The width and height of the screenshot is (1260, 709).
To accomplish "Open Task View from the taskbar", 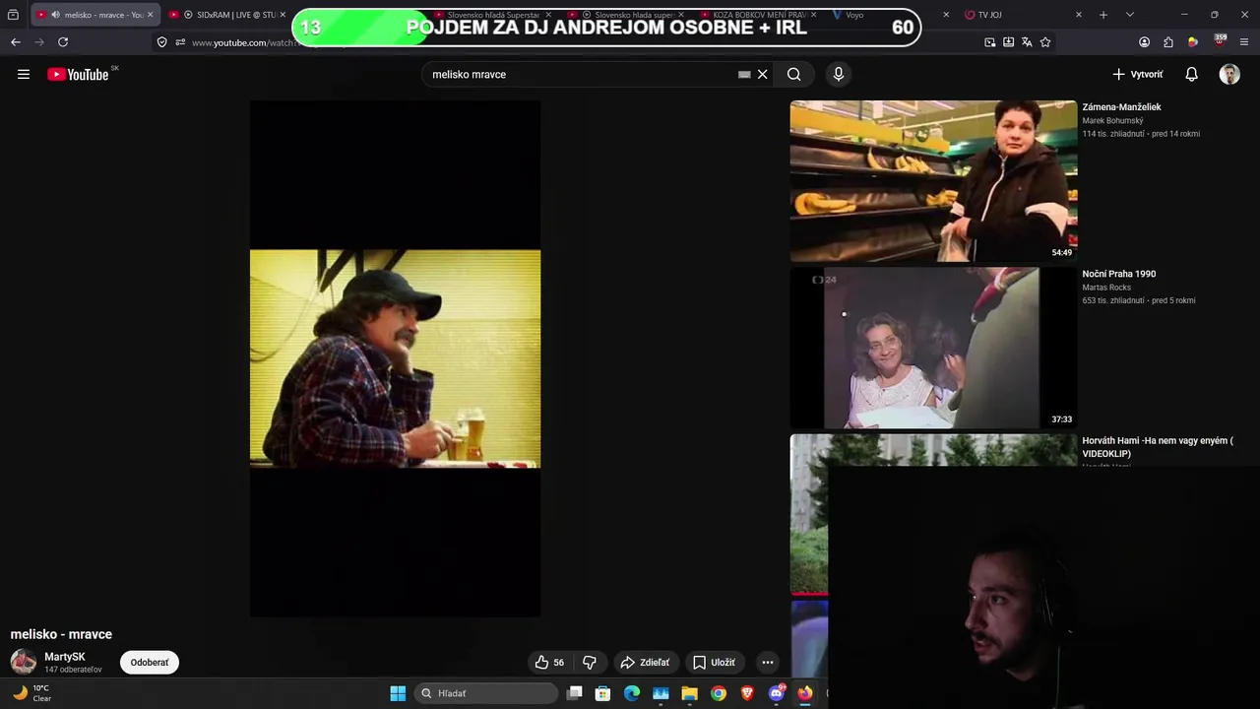I will click(575, 693).
